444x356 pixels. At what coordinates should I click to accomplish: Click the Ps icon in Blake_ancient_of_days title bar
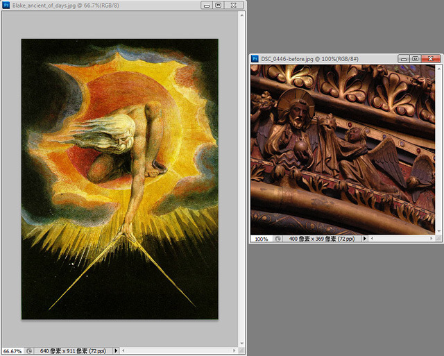[6, 5]
